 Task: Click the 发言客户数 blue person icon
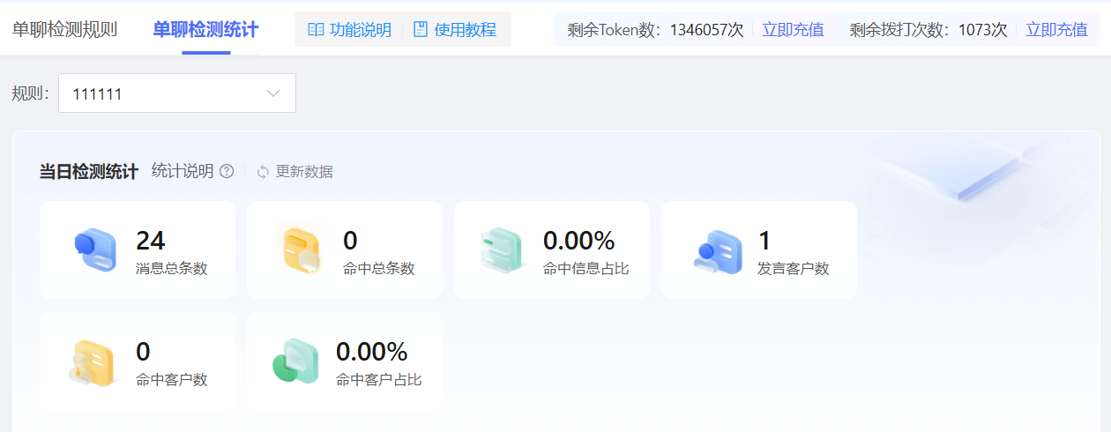[717, 250]
